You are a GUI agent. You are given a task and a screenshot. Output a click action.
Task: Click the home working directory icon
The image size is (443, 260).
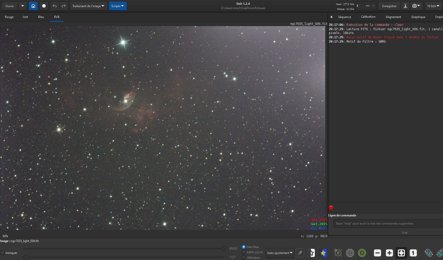[x=33, y=6]
